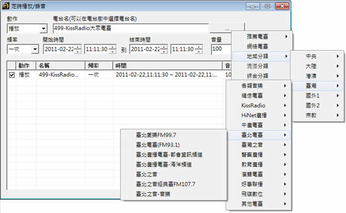This screenshot has height=213, width=346.
Task: Open the 地域分類 submenu
Action: click(262, 57)
